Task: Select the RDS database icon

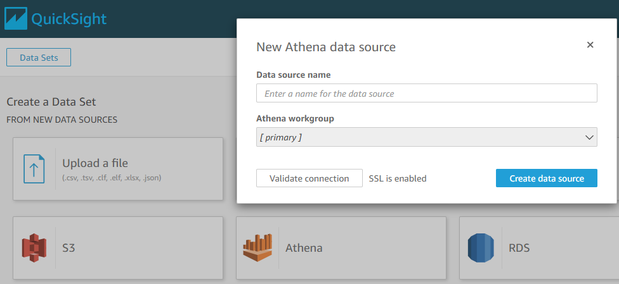Action: [481, 248]
